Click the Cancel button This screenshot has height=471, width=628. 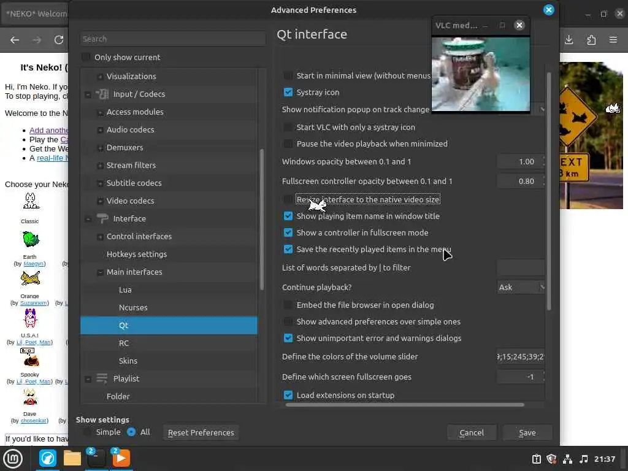point(472,432)
